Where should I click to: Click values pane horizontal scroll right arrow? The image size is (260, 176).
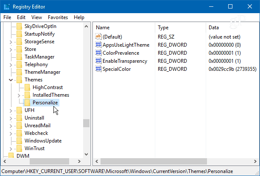(x=255, y=161)
